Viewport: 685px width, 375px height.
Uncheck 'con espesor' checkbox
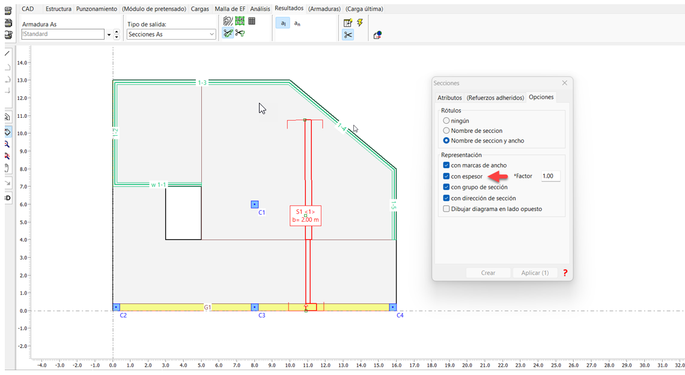tap(446, 176)
